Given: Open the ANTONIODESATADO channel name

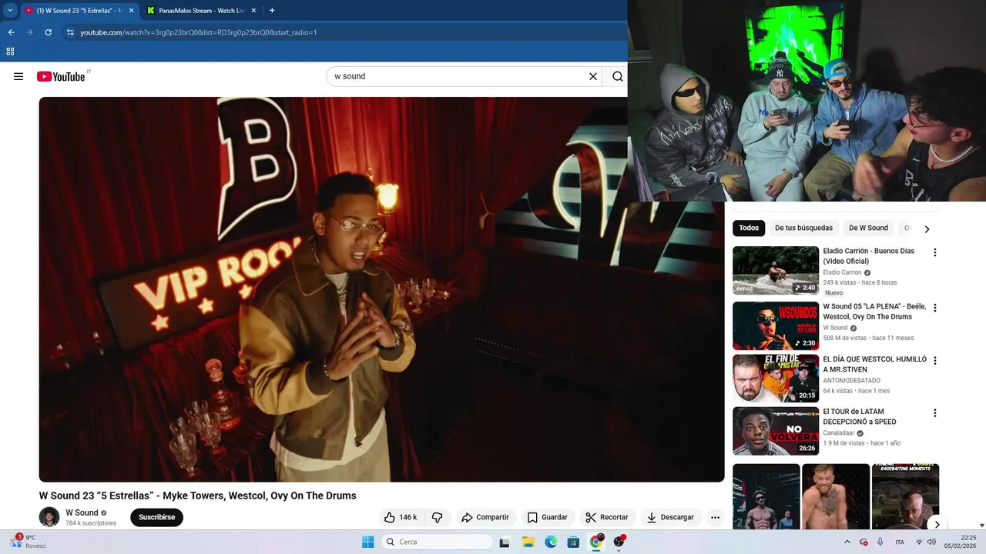Looking at the screenshot, I should click(x=851, y=380).
